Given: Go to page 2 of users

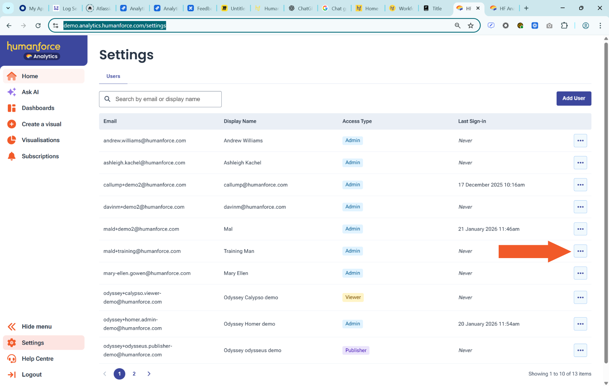Looking at the screenshot, I should pyautogui.click(x=134, y=374).
